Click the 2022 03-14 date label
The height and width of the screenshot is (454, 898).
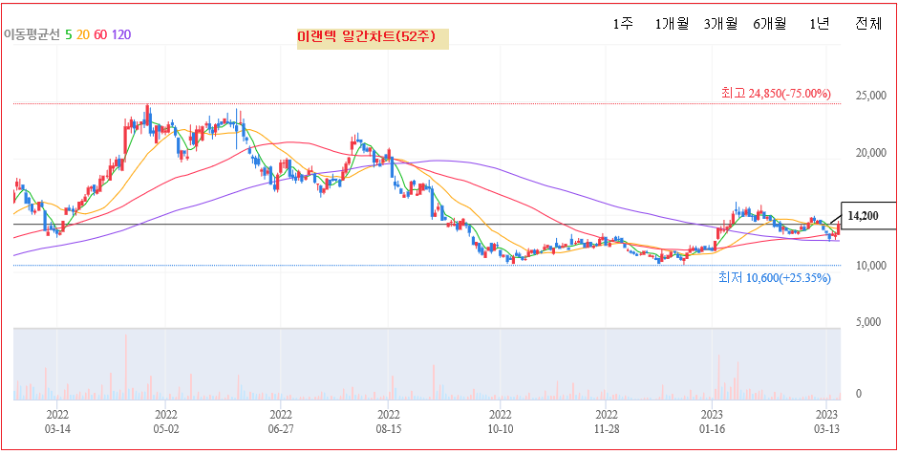coord(57,421)
